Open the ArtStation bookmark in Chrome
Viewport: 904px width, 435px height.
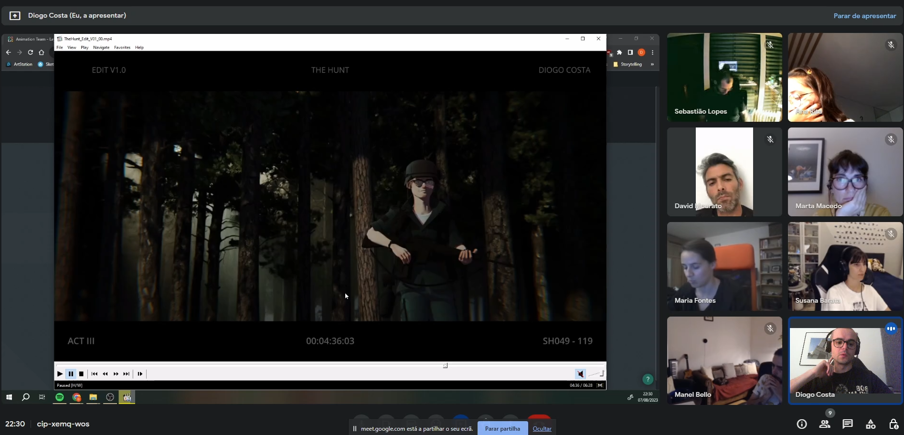pos(20,64)
